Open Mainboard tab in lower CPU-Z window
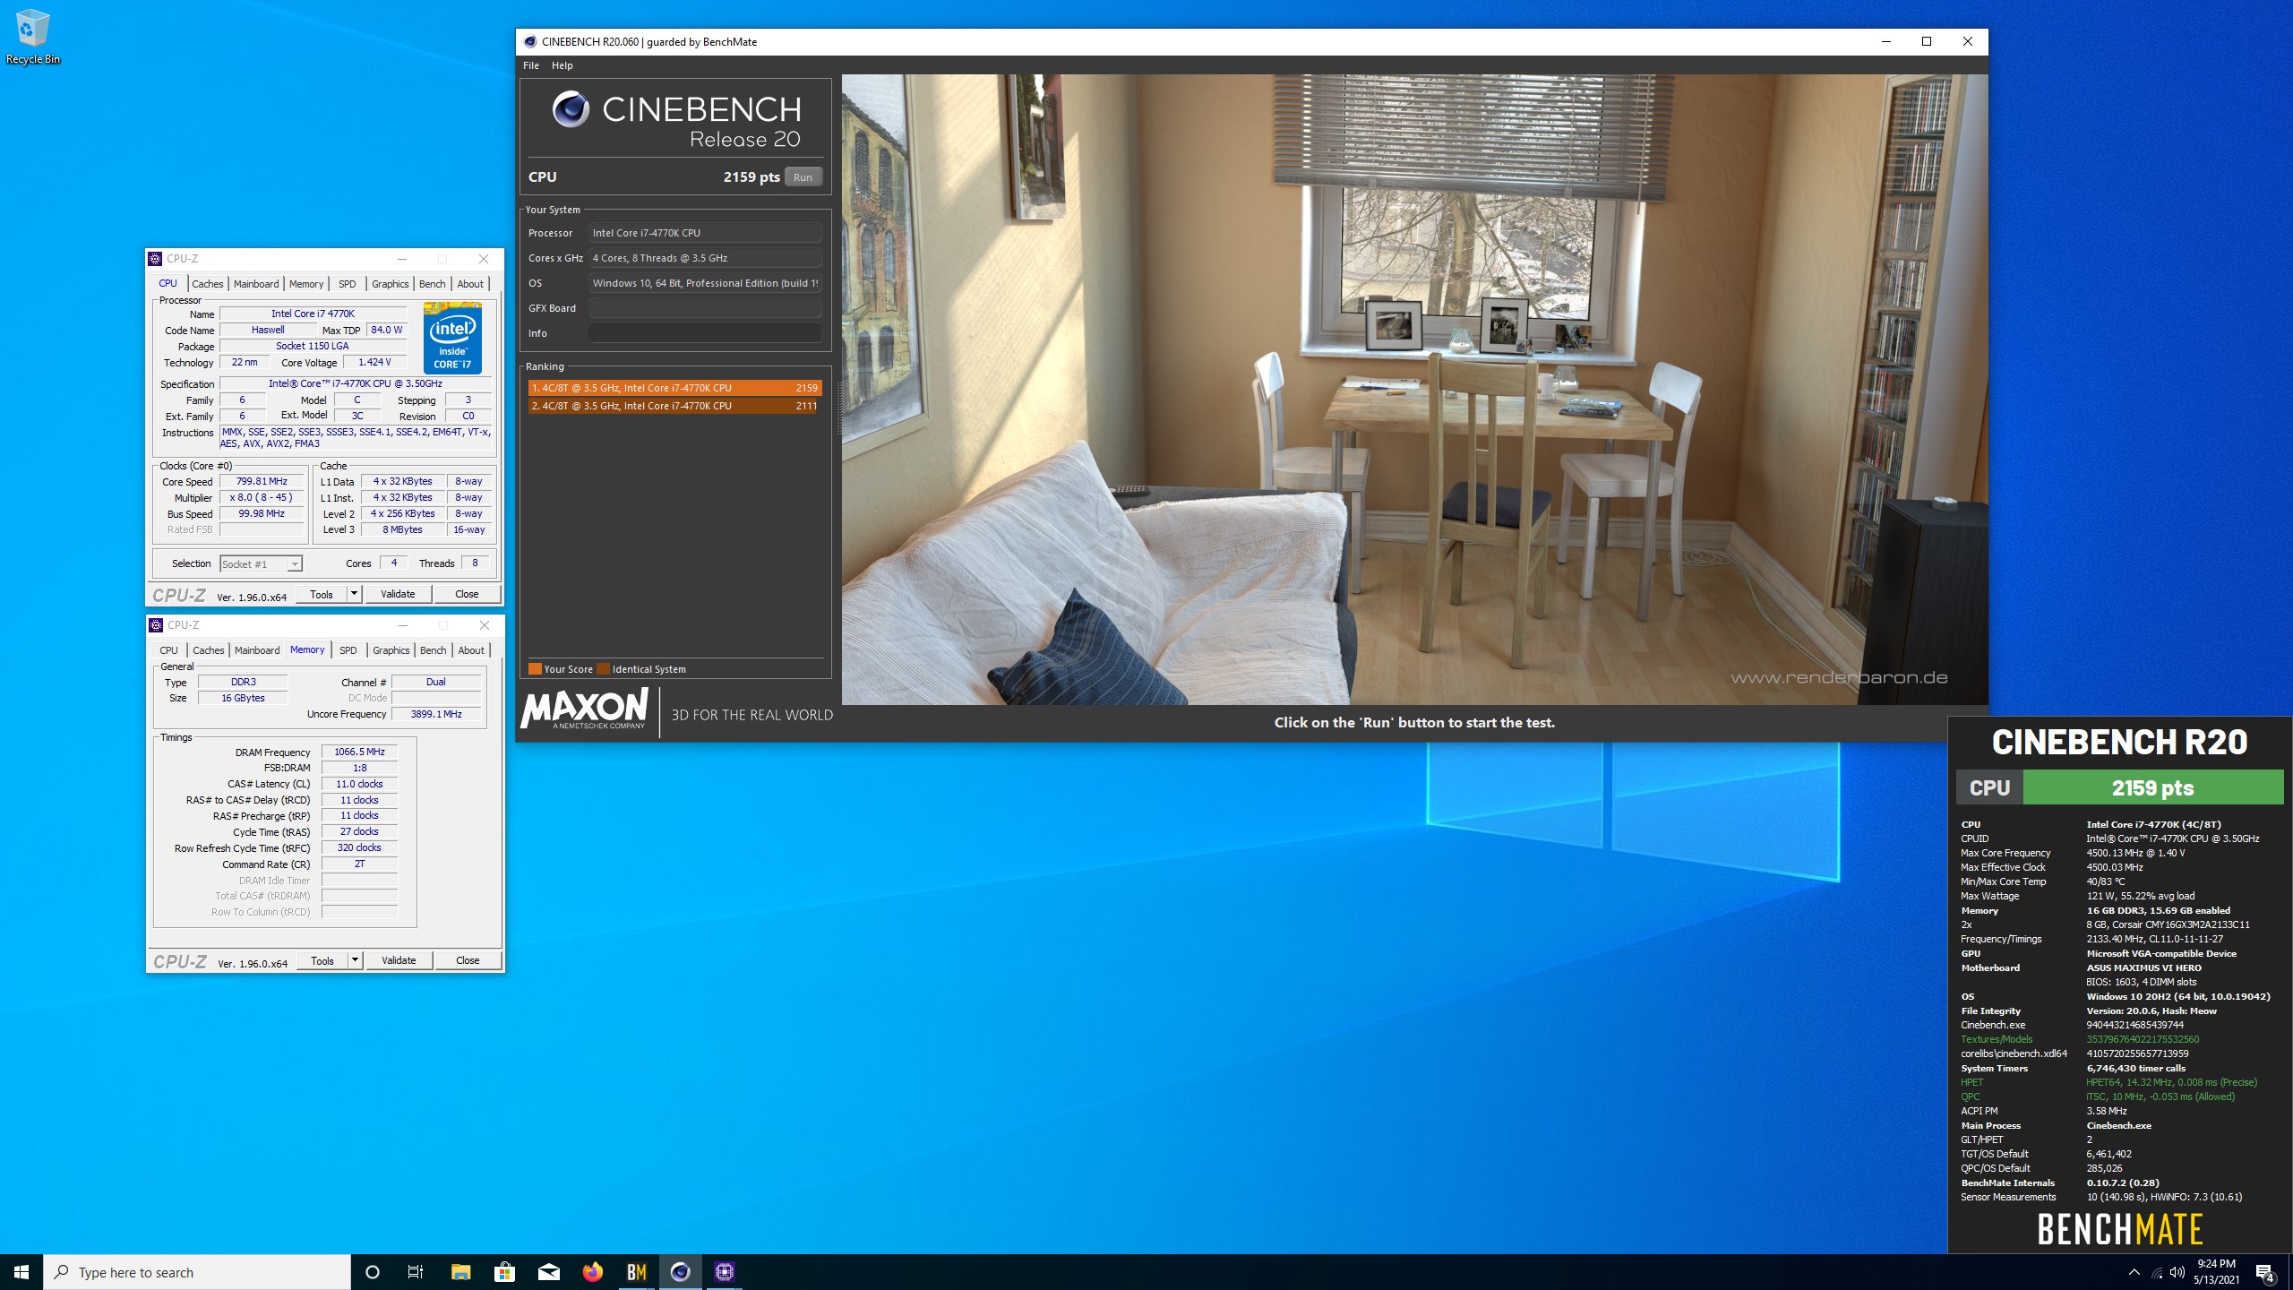The width and height of the screenshot is (2293, 1290). click(257, 650)
